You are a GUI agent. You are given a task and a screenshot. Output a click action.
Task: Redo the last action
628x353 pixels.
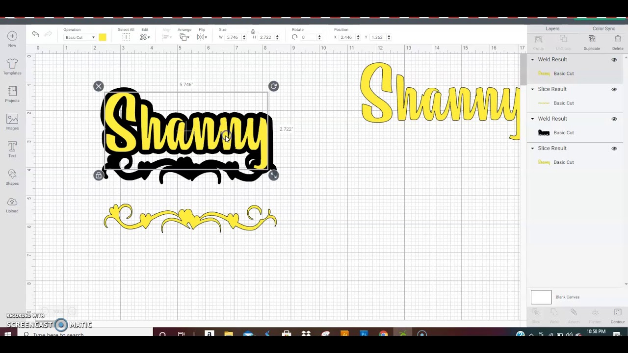coord(48,34)
